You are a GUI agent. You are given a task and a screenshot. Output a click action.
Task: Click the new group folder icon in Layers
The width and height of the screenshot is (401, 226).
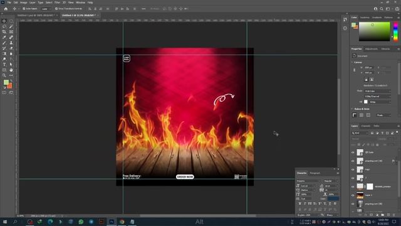coord(383,215)
